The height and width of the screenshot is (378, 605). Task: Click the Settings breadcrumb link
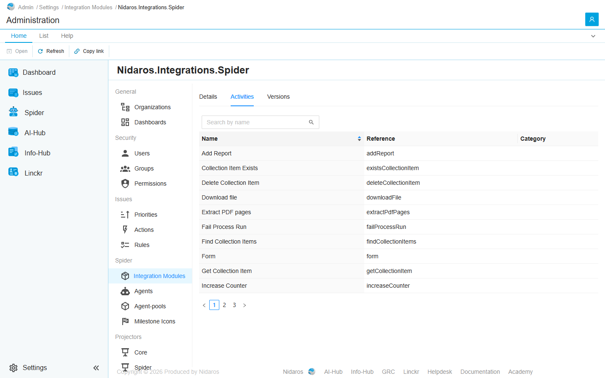49,7
